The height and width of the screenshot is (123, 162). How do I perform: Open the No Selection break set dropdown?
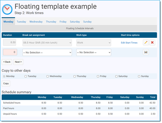[47, 52]
